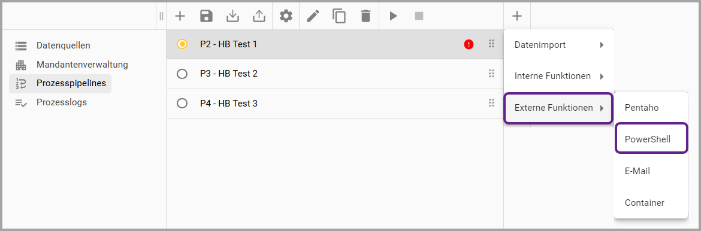
Task: Click the import download icon in toolbar
Action: pyautogui.click(x=232, y=16)
